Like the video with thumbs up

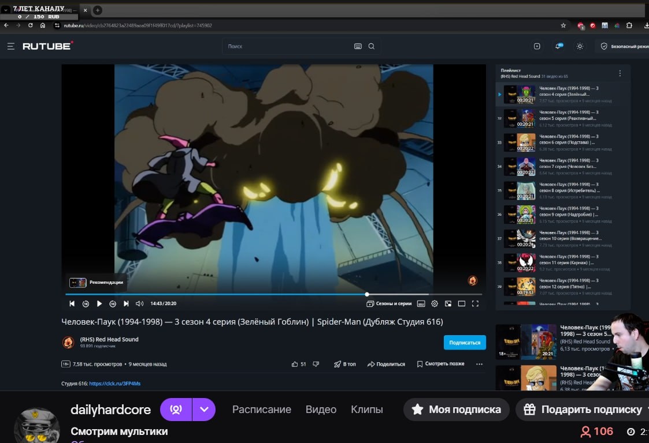[298, 364]
